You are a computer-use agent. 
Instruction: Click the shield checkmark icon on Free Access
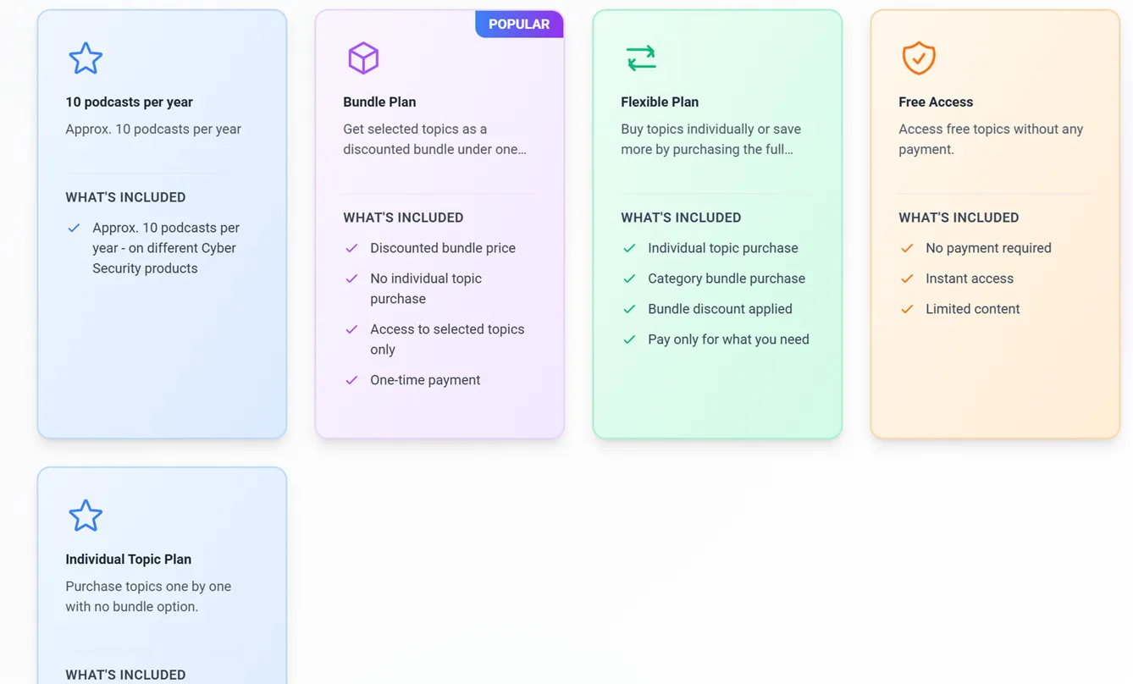click(x=919, y=58)
